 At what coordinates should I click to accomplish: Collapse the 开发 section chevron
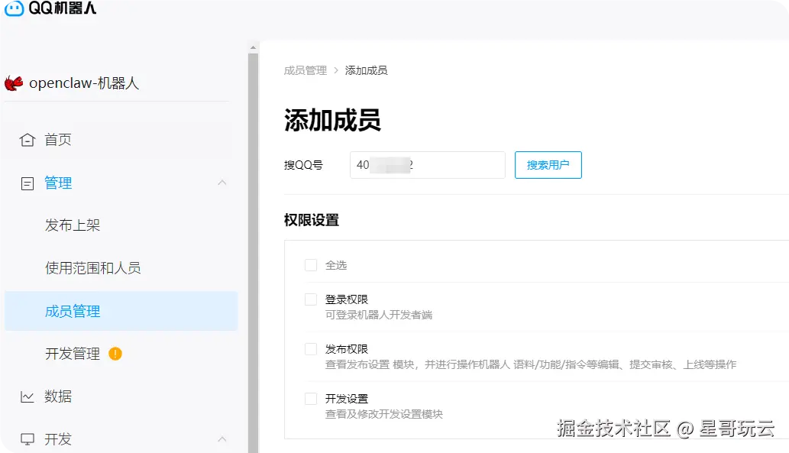coord(222,439)
